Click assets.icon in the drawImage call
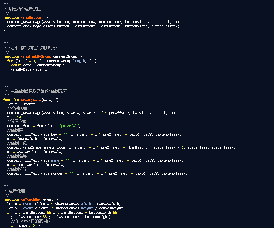The height and width of the screenshot is (228, 274). coord(54,148)
